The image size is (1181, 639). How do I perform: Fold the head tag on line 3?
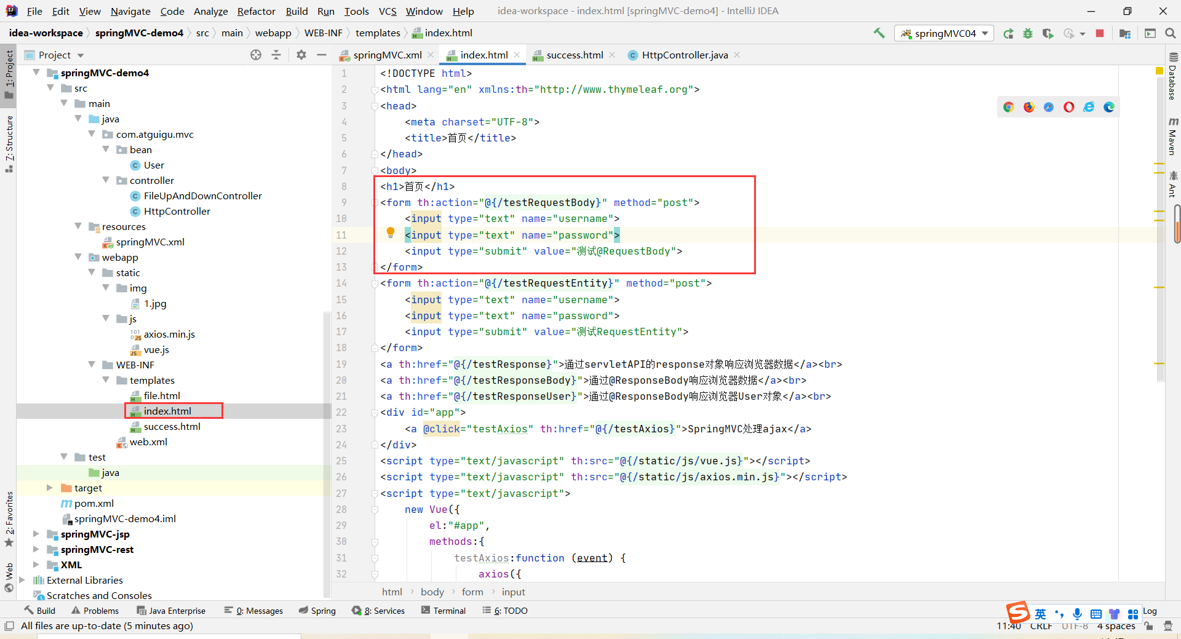click(x=375, y=106)
